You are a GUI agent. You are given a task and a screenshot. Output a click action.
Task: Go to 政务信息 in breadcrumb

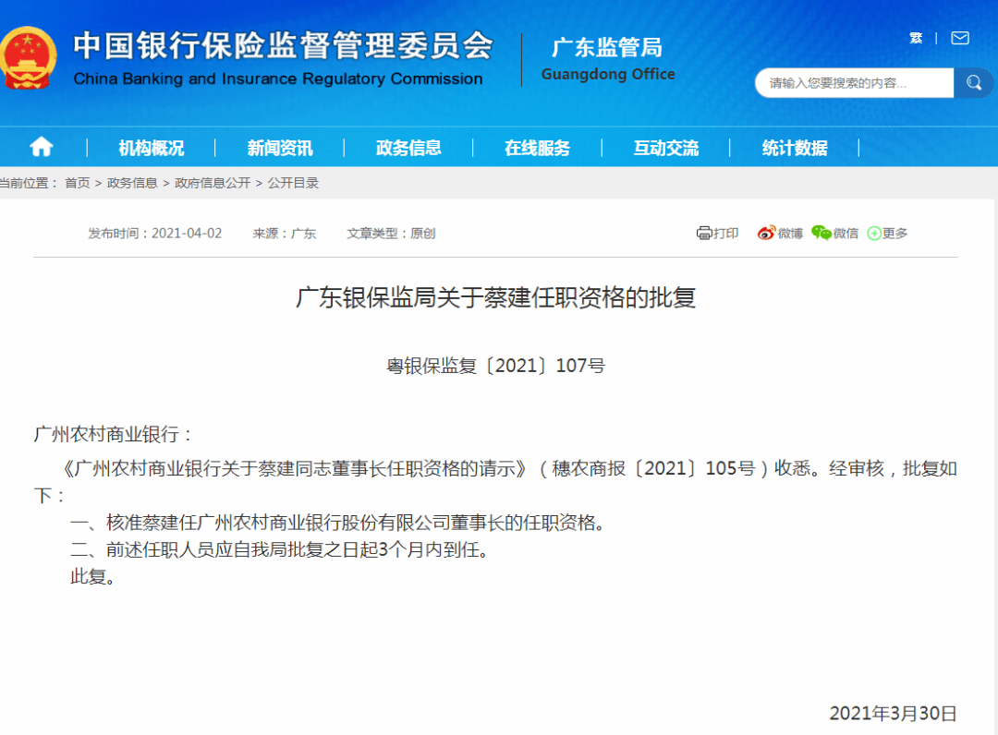pos(132,183)
